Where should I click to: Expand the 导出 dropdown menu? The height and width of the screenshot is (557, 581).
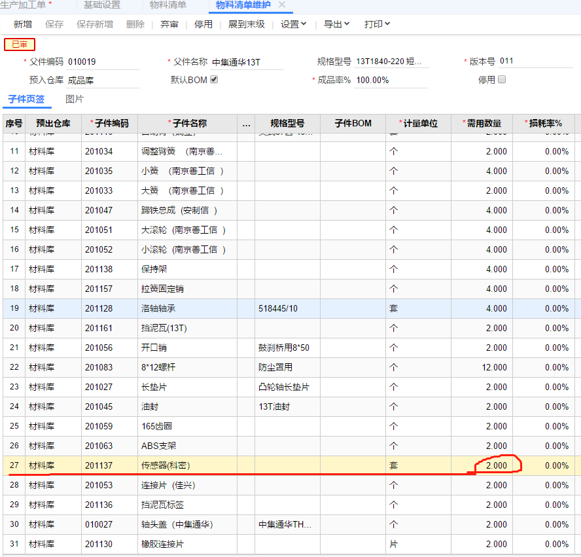click(x=336, y=24)
